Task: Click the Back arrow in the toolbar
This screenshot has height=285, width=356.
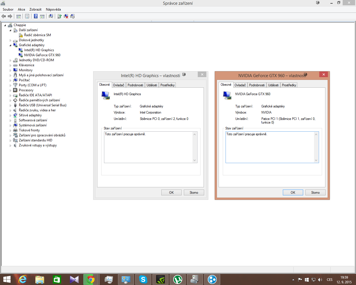Action: coord(4,16)
